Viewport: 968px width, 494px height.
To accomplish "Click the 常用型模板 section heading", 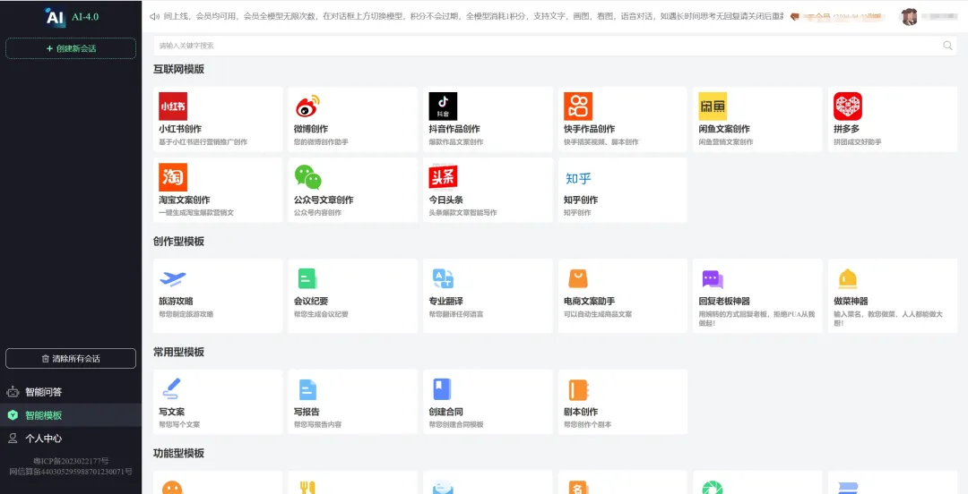I will pyautogui.click(x=178, y=352).
